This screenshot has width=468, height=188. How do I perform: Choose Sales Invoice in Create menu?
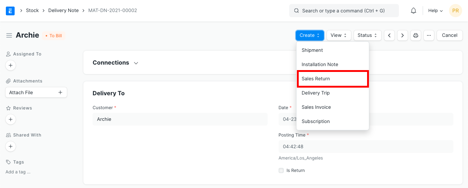click(x=316, y=107)
